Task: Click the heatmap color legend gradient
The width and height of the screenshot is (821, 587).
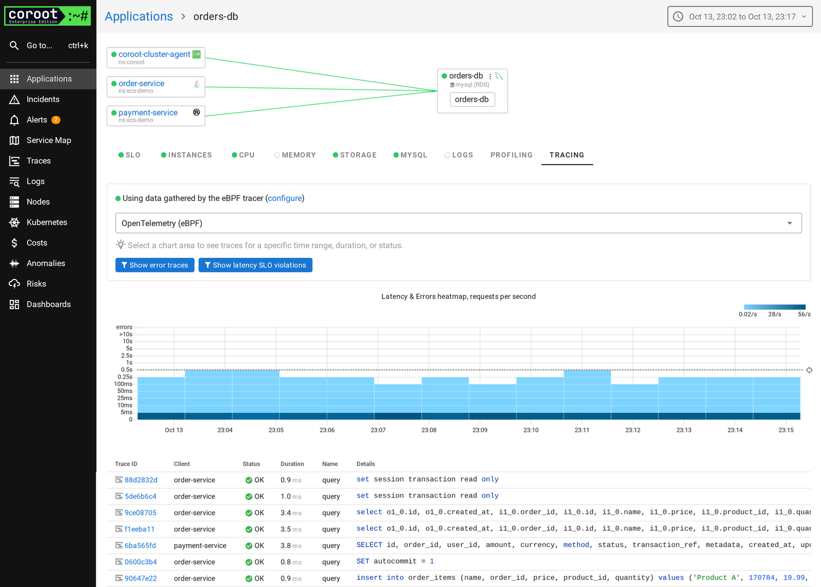Action: pyautogui.click(x=775, y=307)
